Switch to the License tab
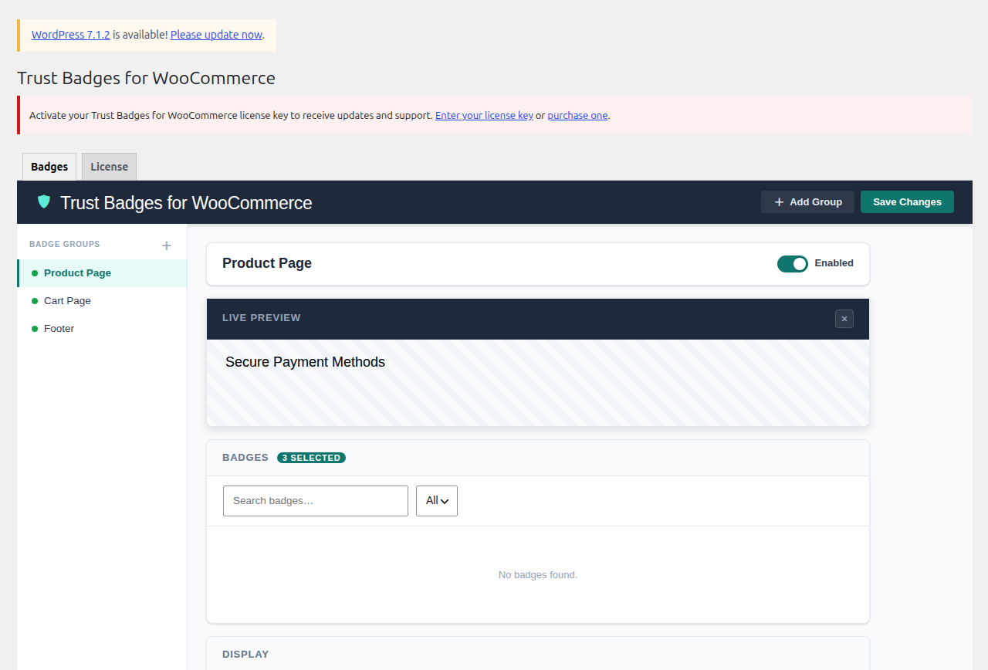 point(109,167)
